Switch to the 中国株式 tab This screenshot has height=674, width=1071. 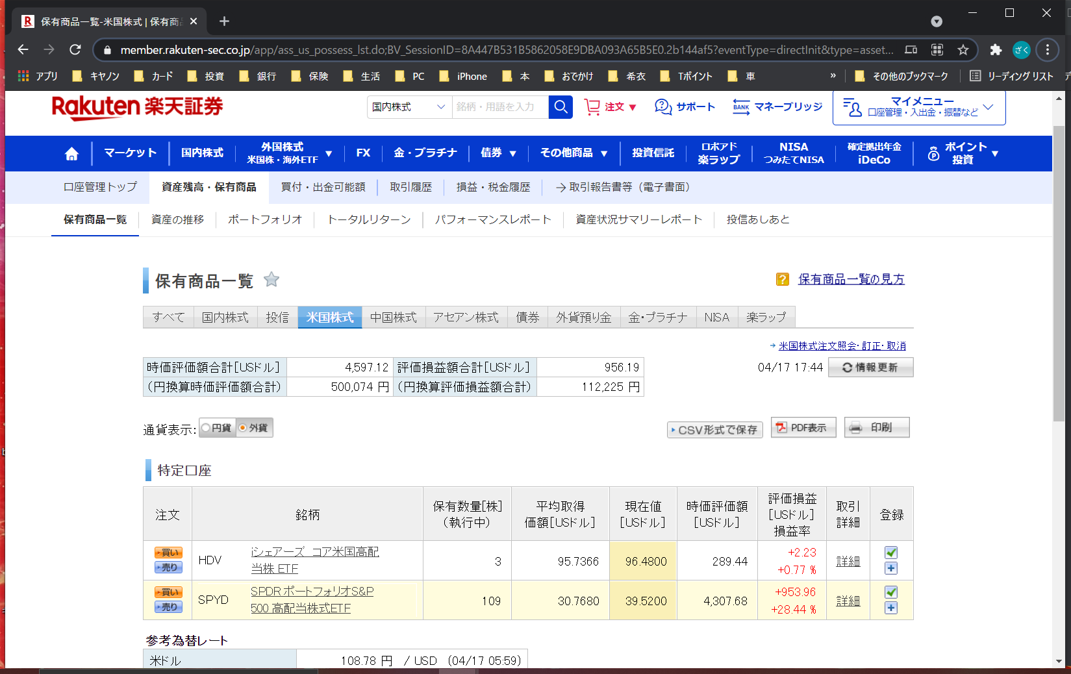tap(394, 318)
